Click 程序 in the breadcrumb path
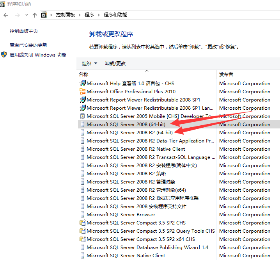The width and height of the screenshot is (280, 260). click(89, 15)
